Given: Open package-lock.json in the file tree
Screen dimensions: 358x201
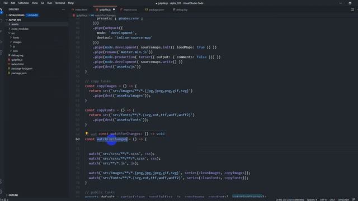Looking at the screenshot, I should pos(22,69).
